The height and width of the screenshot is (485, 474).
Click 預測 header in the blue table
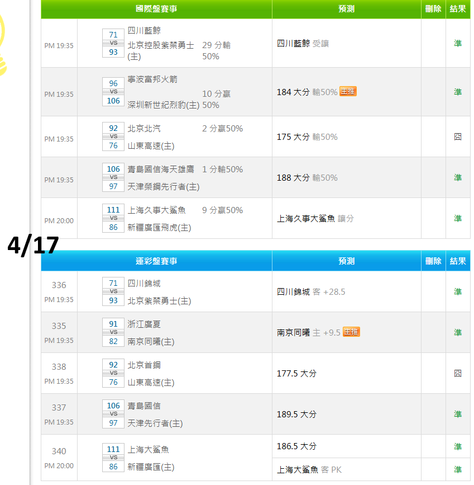tap(347, 261)
